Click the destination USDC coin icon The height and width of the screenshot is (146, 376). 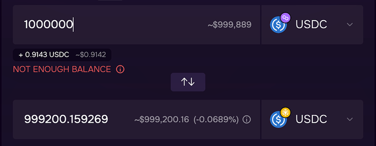277,120
